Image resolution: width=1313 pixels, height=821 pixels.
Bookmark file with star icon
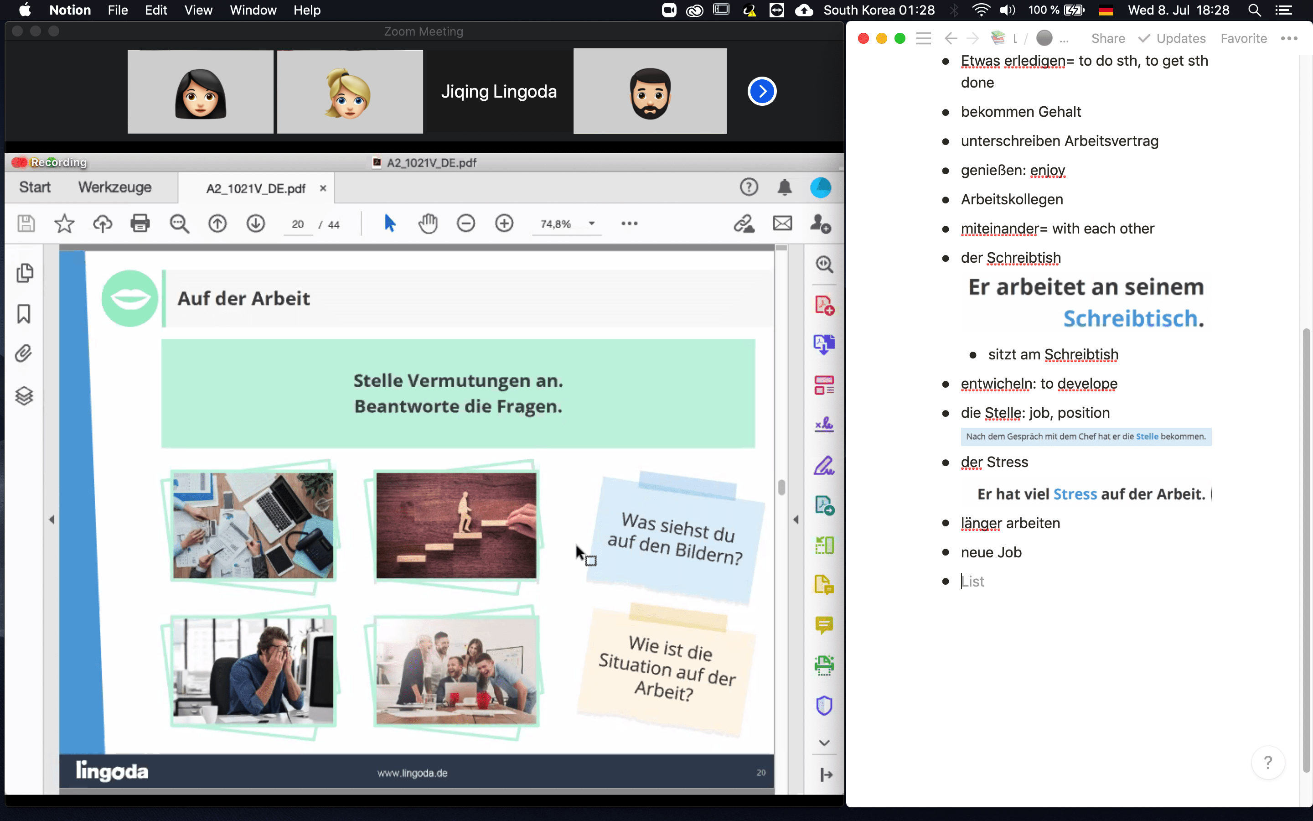click(64, 223)
